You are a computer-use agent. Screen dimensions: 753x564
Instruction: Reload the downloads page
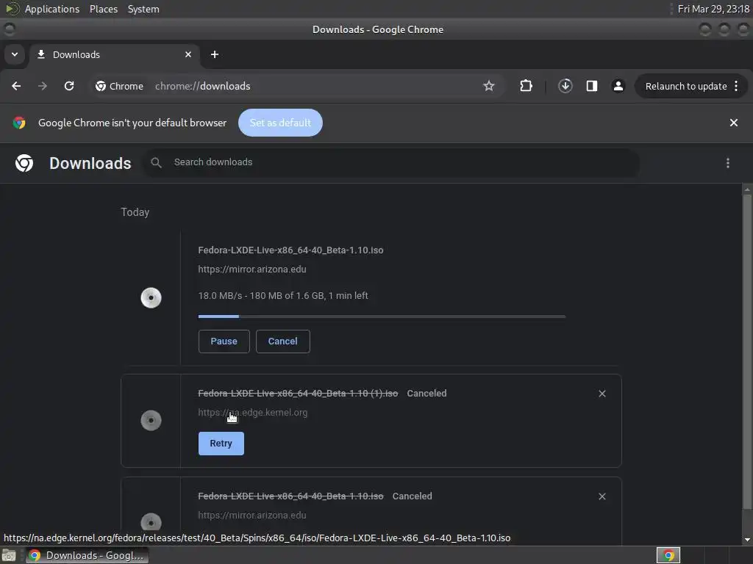[x=69, y=86]
